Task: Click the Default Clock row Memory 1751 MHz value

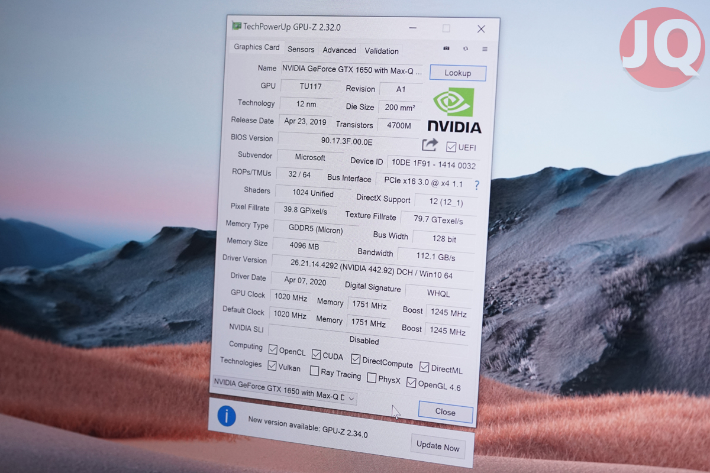Action: 369,323
